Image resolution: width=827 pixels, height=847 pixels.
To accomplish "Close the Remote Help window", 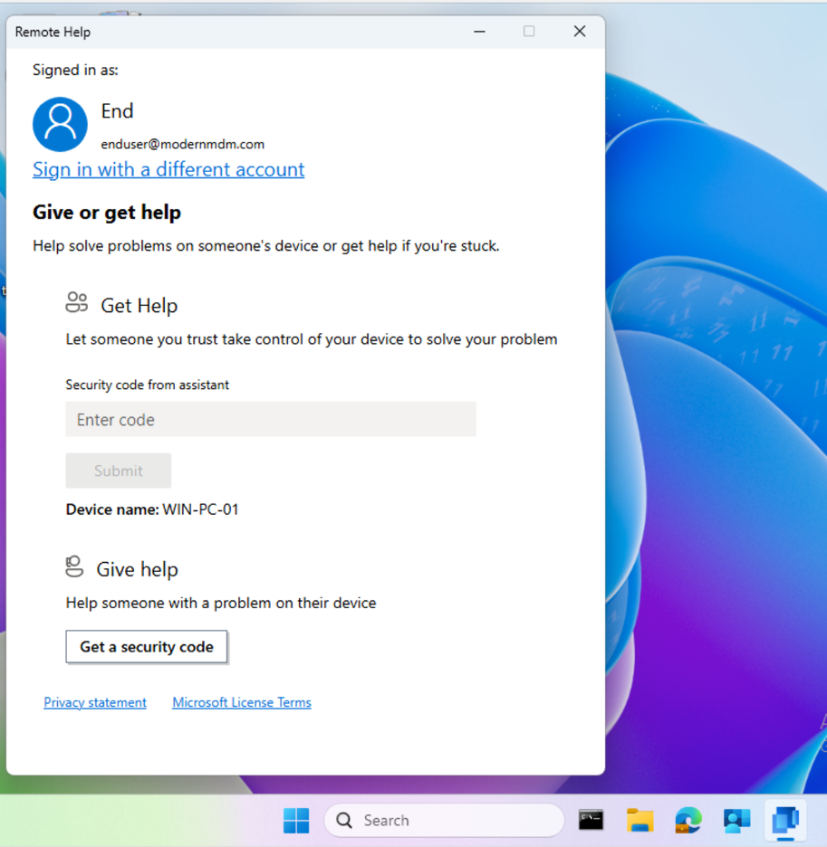I will pos(580,32).
